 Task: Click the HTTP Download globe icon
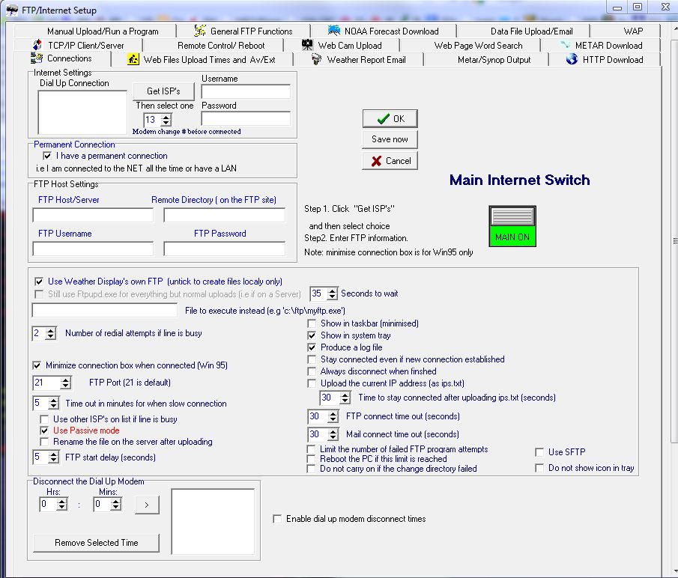(572, 59)
